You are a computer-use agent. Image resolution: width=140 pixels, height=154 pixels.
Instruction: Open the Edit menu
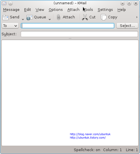click(x=27, y=10)
